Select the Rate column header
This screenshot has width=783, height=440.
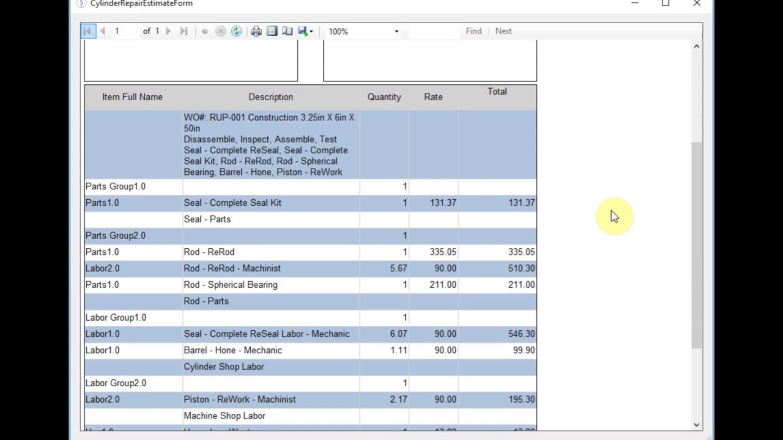click(x=433, y=97)
